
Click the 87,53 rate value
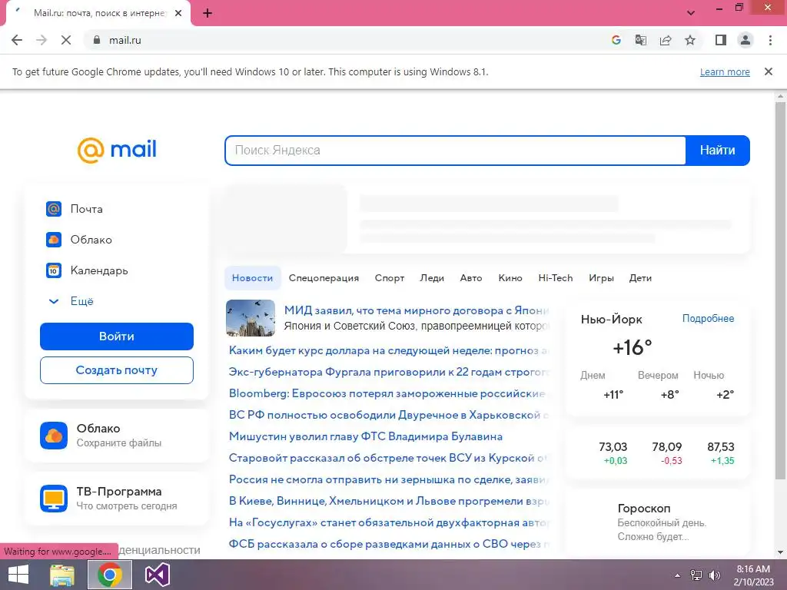721,446
